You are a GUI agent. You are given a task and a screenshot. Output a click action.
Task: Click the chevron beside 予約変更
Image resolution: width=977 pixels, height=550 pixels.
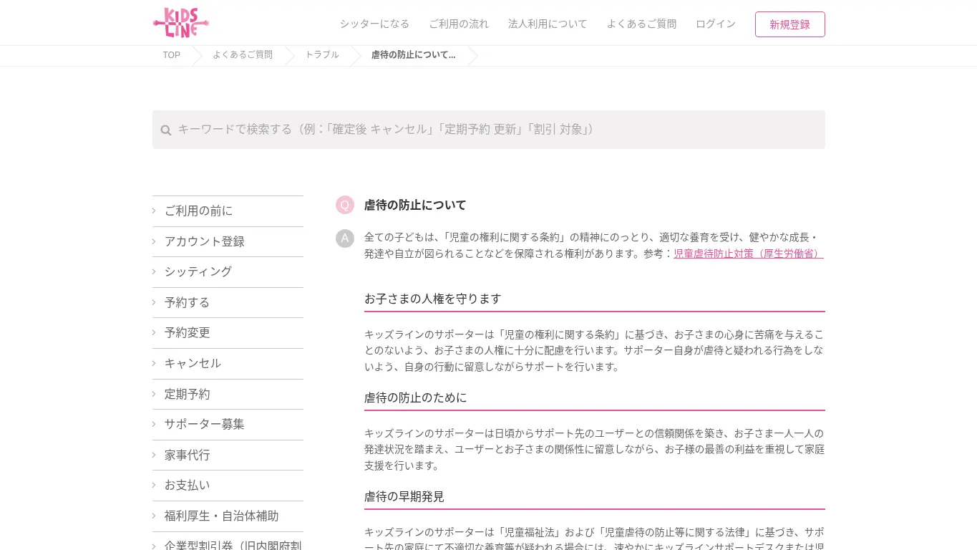[x=154, y=332]
